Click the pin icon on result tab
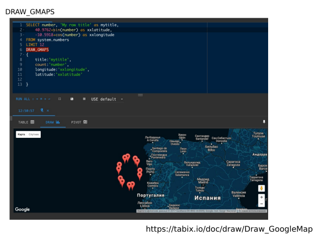 click(42, 111)
